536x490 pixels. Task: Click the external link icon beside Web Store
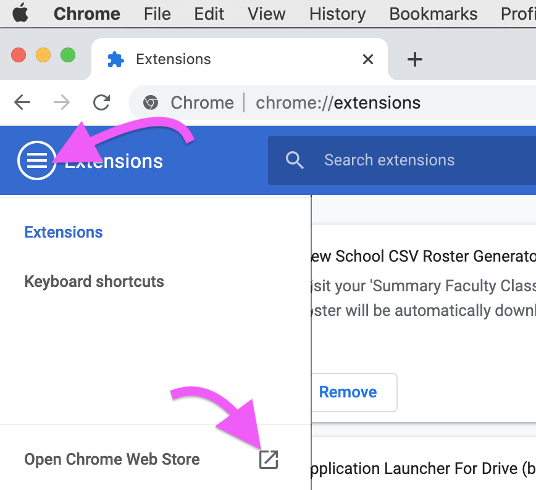pyautogui.click(x=269, y=459)
